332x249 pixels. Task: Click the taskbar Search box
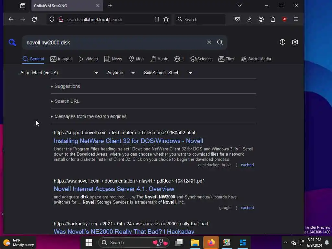tap(134, 243)
